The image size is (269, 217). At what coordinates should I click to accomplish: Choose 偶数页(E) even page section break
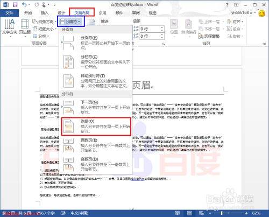coord(96,145)
